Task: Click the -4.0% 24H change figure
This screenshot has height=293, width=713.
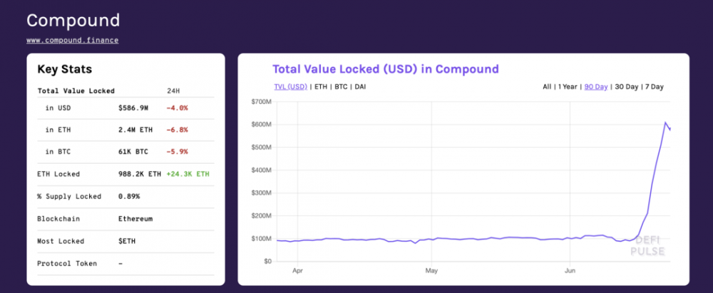Action: tap(176, 108)
